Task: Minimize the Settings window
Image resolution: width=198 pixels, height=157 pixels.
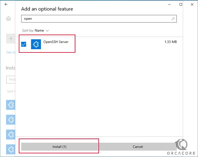Action: pos(170,5)
